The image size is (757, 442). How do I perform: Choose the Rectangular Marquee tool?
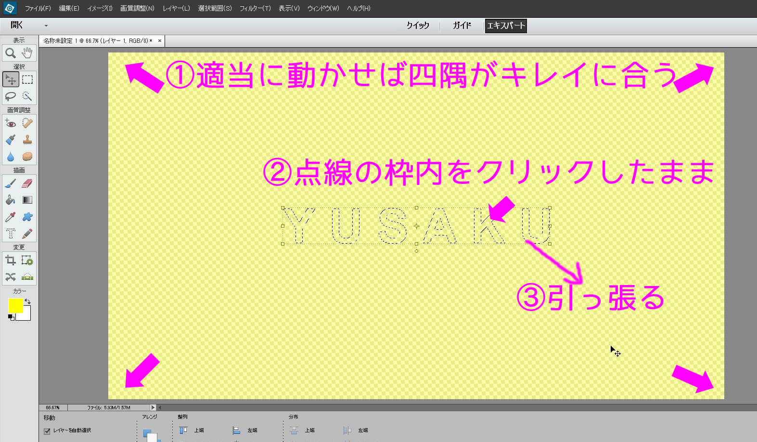(27, 79)
